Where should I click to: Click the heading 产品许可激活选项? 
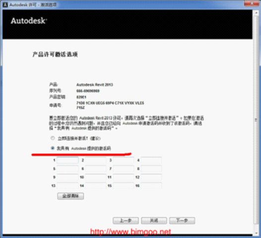55,55
